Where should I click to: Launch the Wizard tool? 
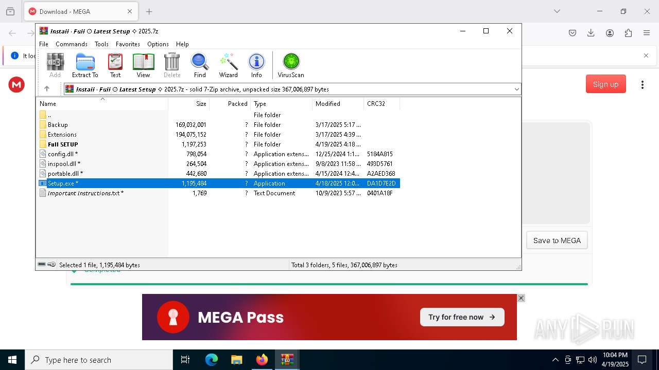pyautogui.click(x=228, y=65)
